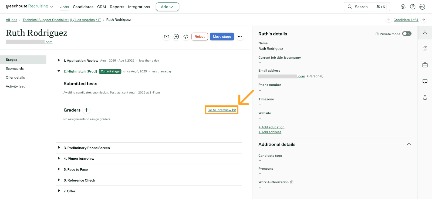Click the Move stage button

pos(222,37)
